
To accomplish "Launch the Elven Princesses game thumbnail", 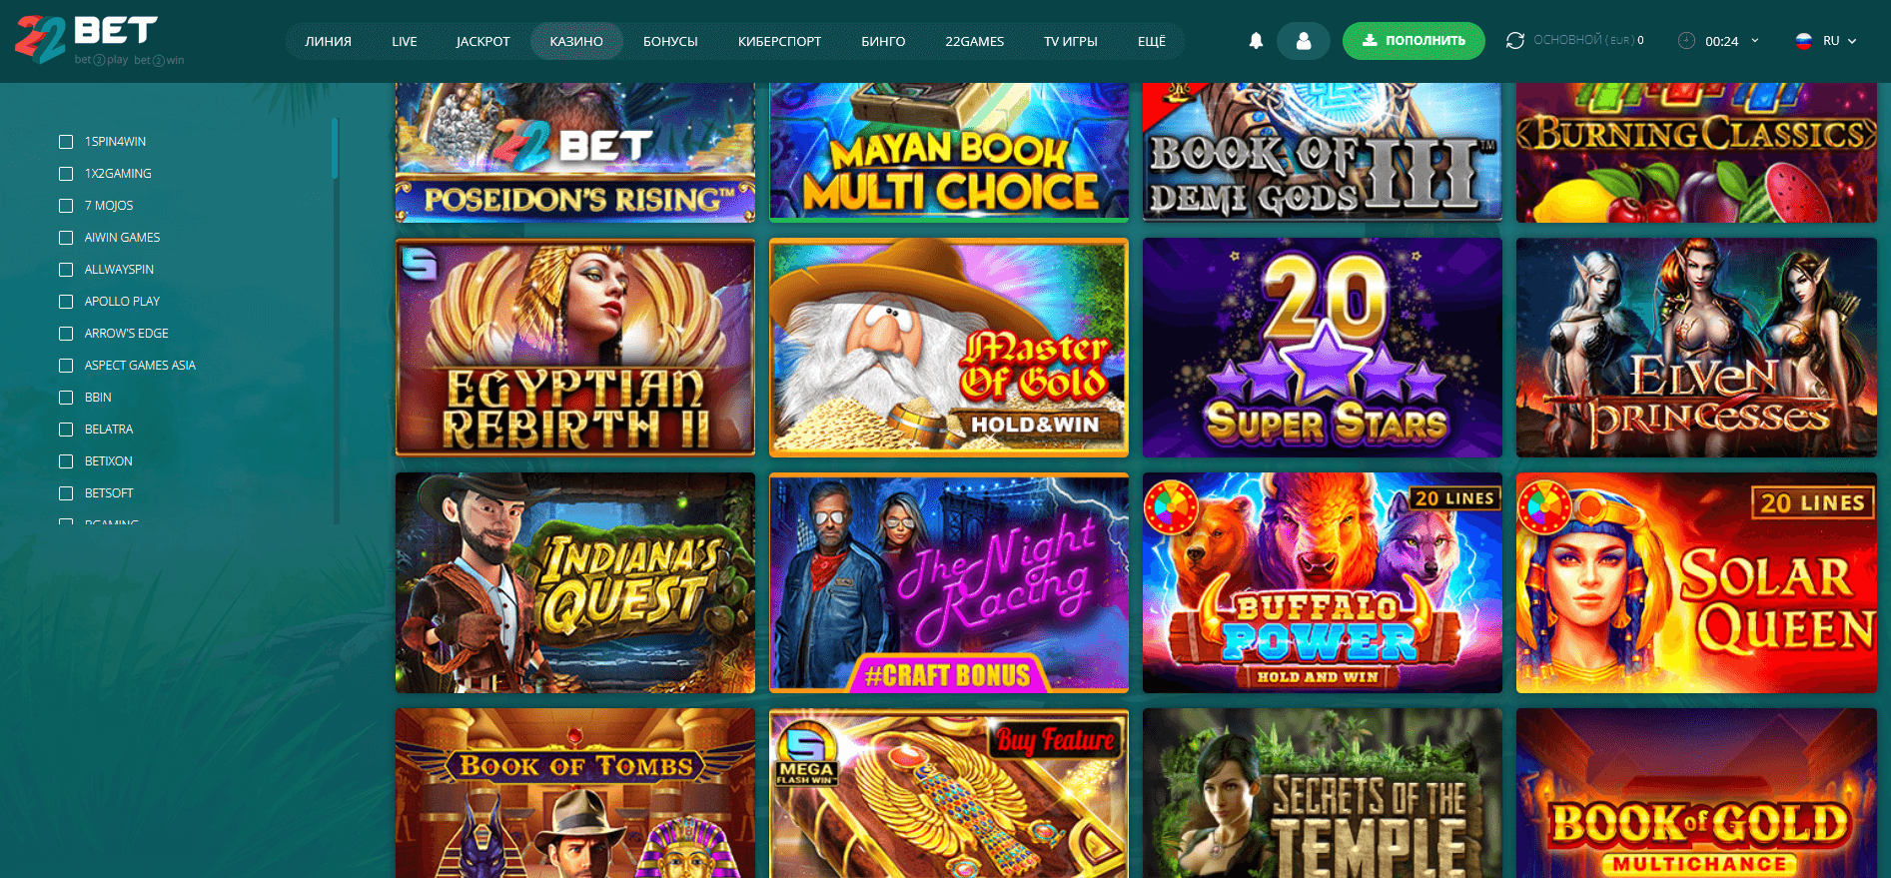I will coord(1696,348).
